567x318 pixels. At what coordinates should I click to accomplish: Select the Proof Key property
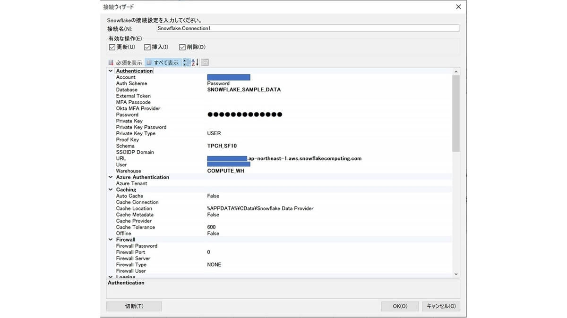[x=128, y=140]
